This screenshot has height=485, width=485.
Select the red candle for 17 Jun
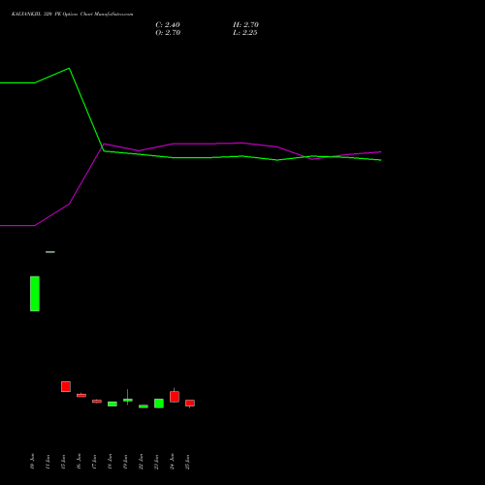[x=97, y=402]
